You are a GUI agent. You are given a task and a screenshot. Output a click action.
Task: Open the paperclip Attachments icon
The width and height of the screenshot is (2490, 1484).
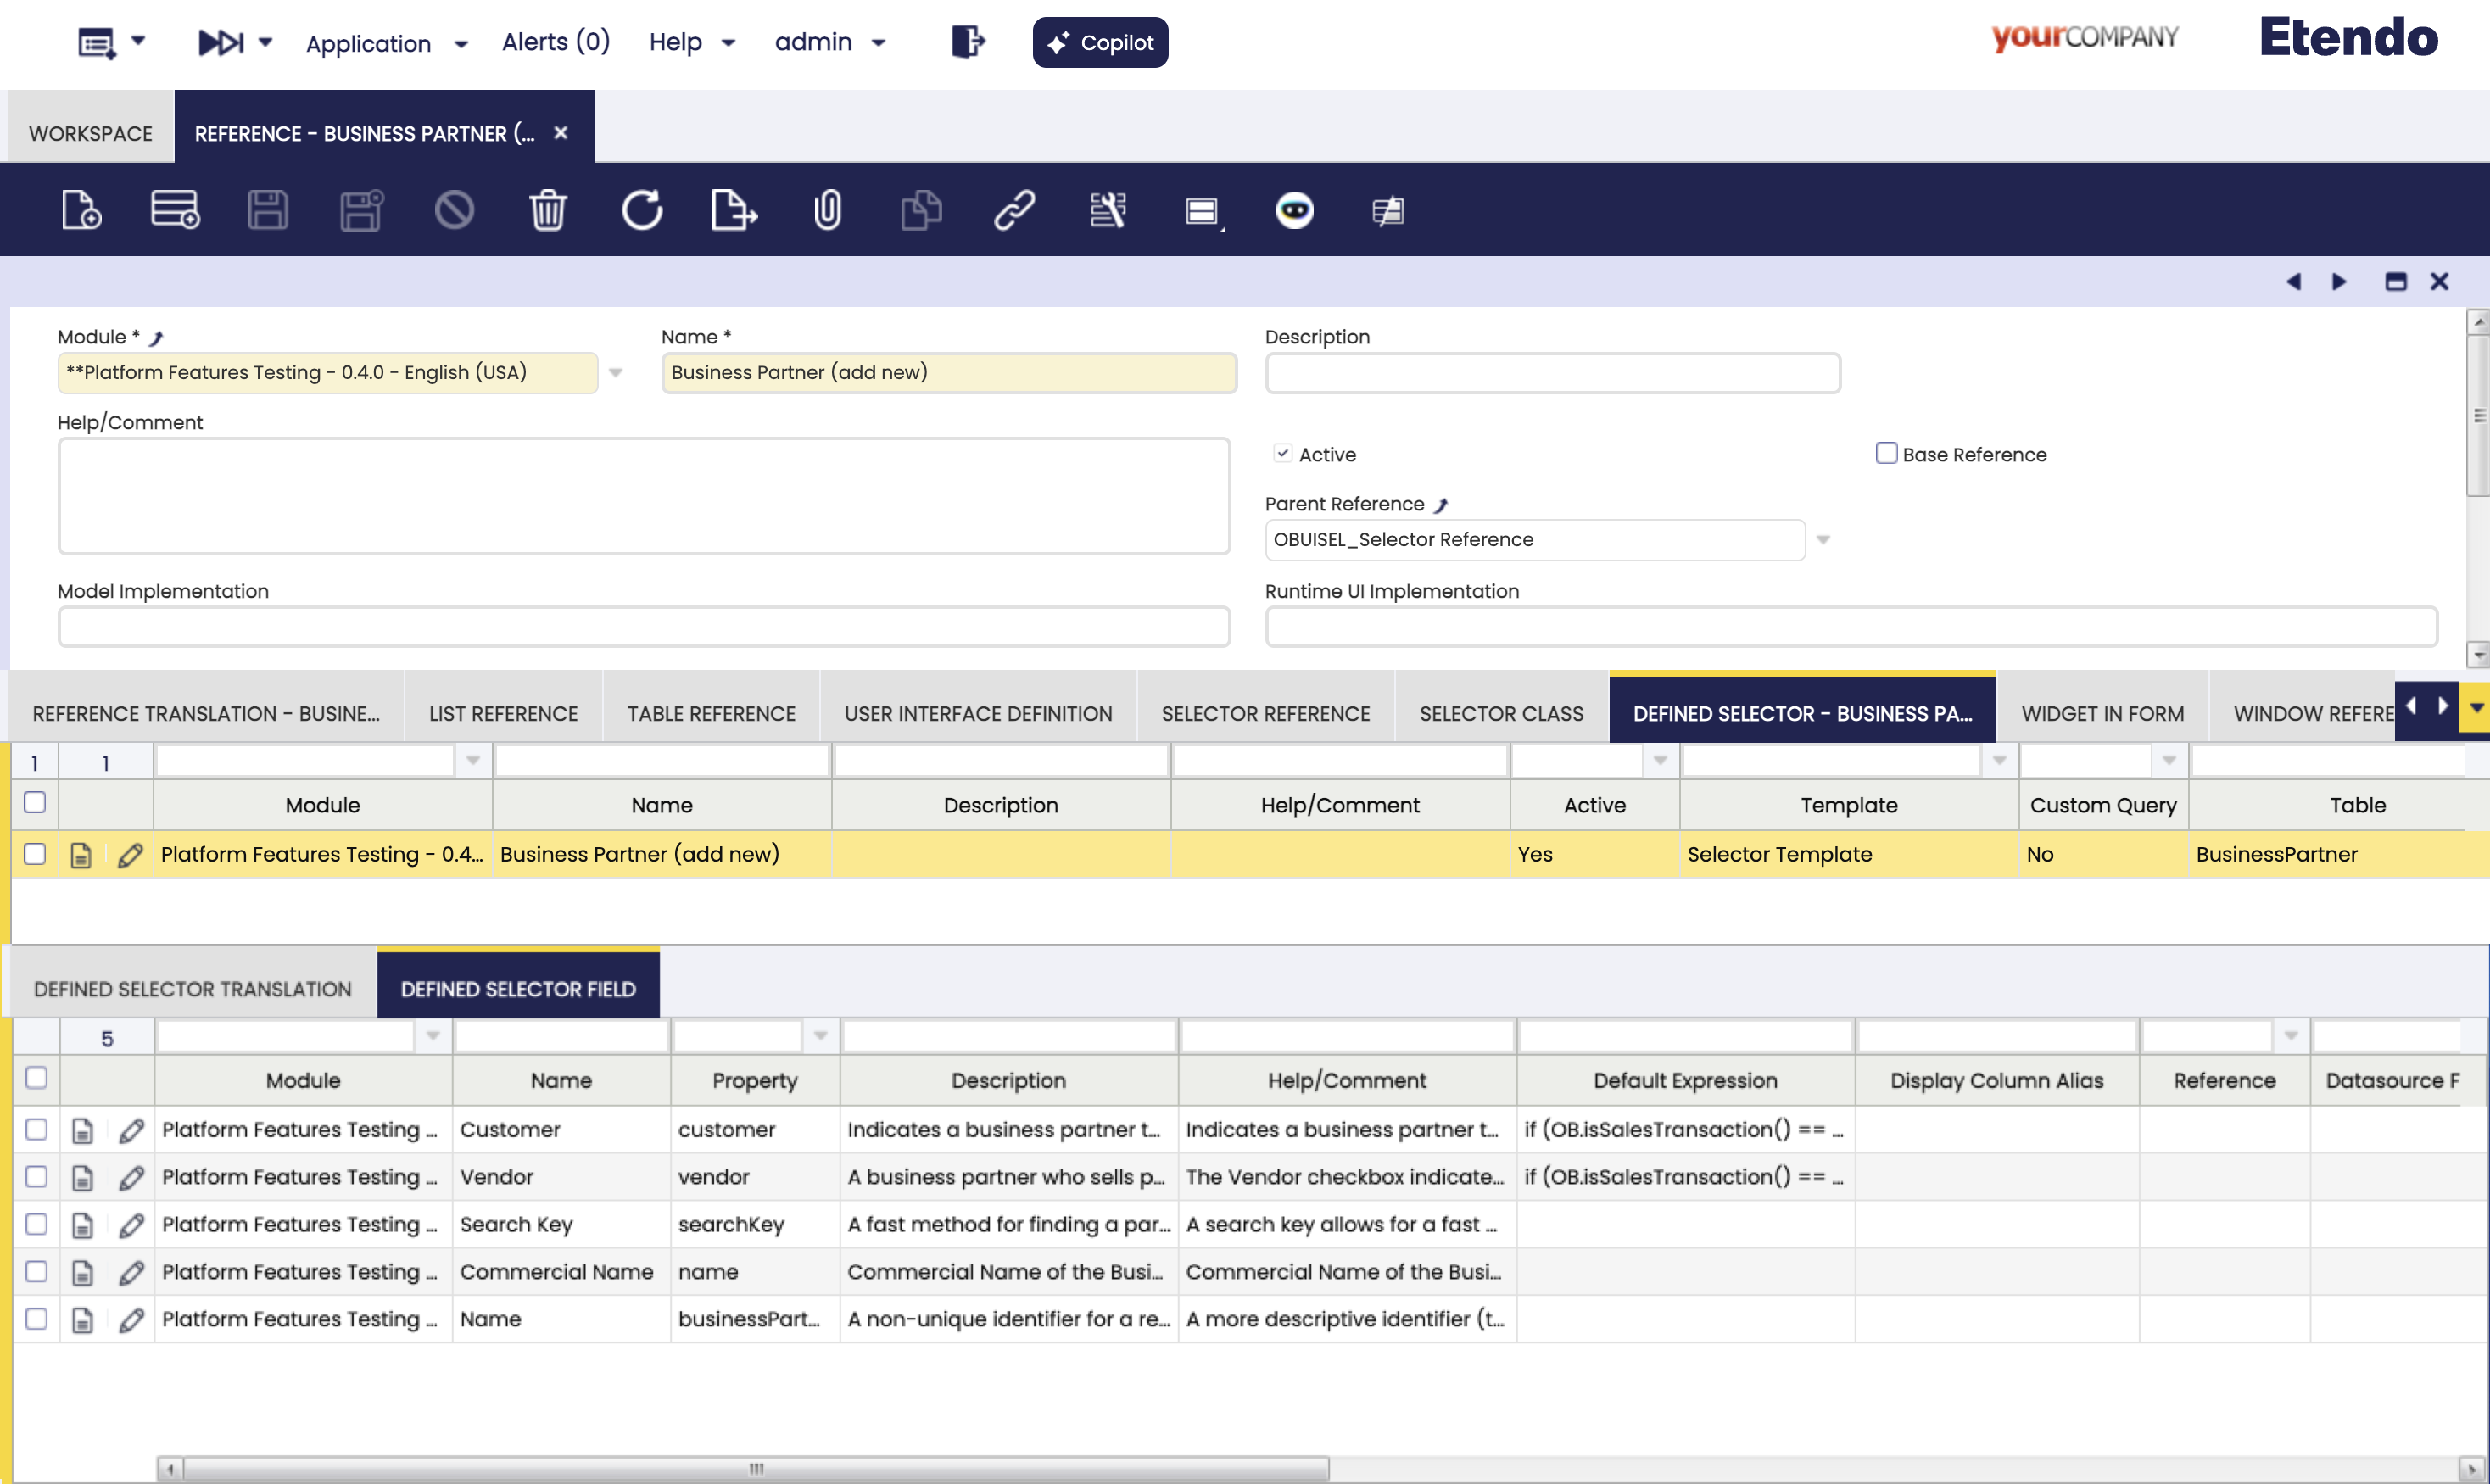click(827, 210)
